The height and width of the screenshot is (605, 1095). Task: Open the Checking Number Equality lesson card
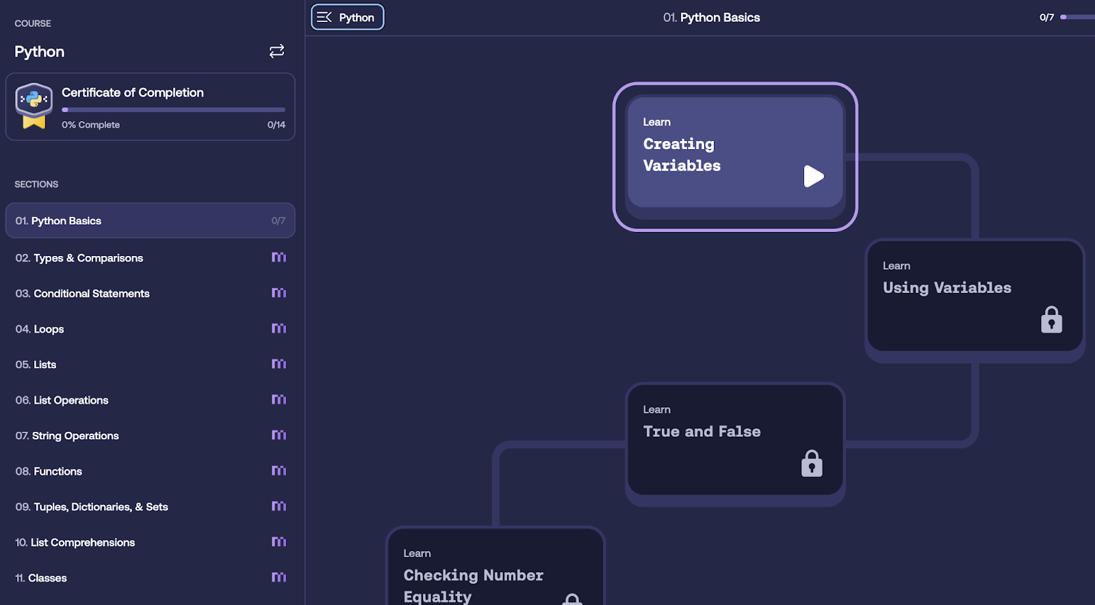[495, 567]
